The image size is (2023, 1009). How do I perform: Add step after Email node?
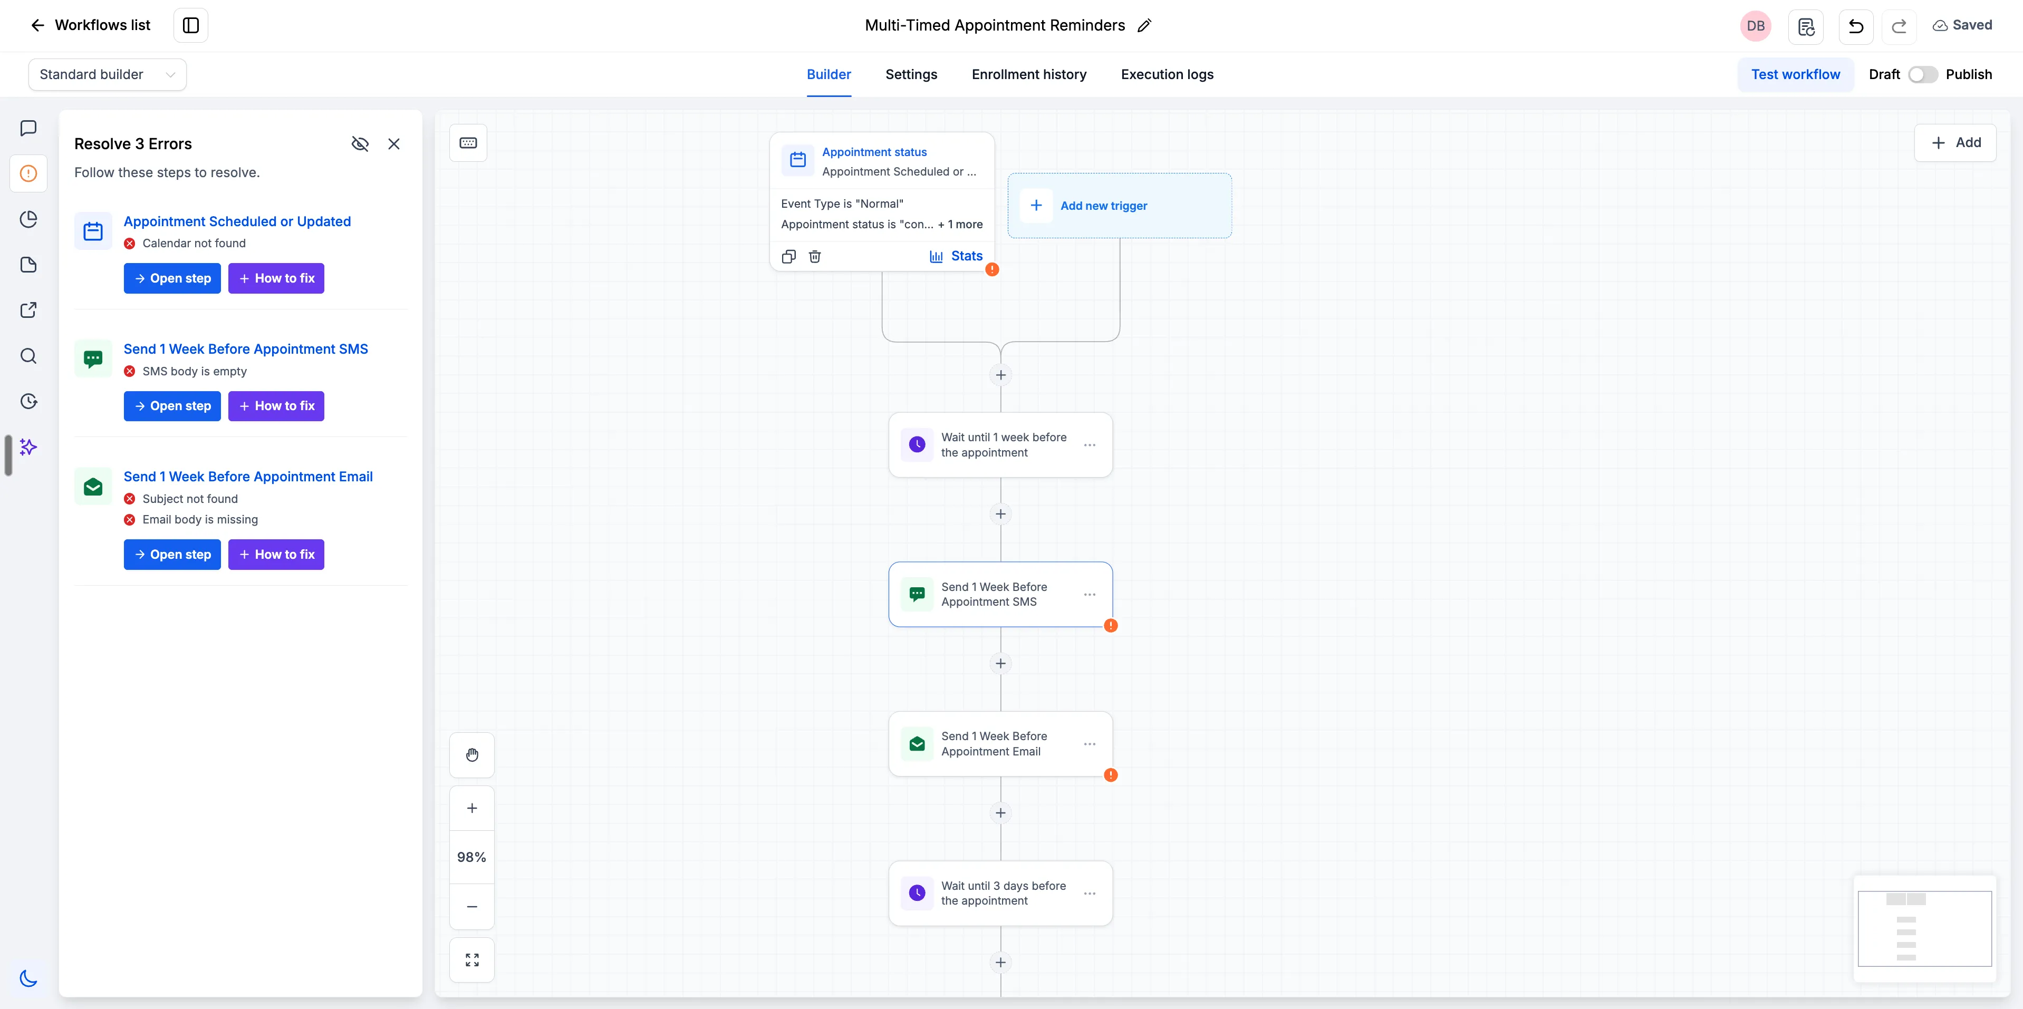pos(1000,813)
